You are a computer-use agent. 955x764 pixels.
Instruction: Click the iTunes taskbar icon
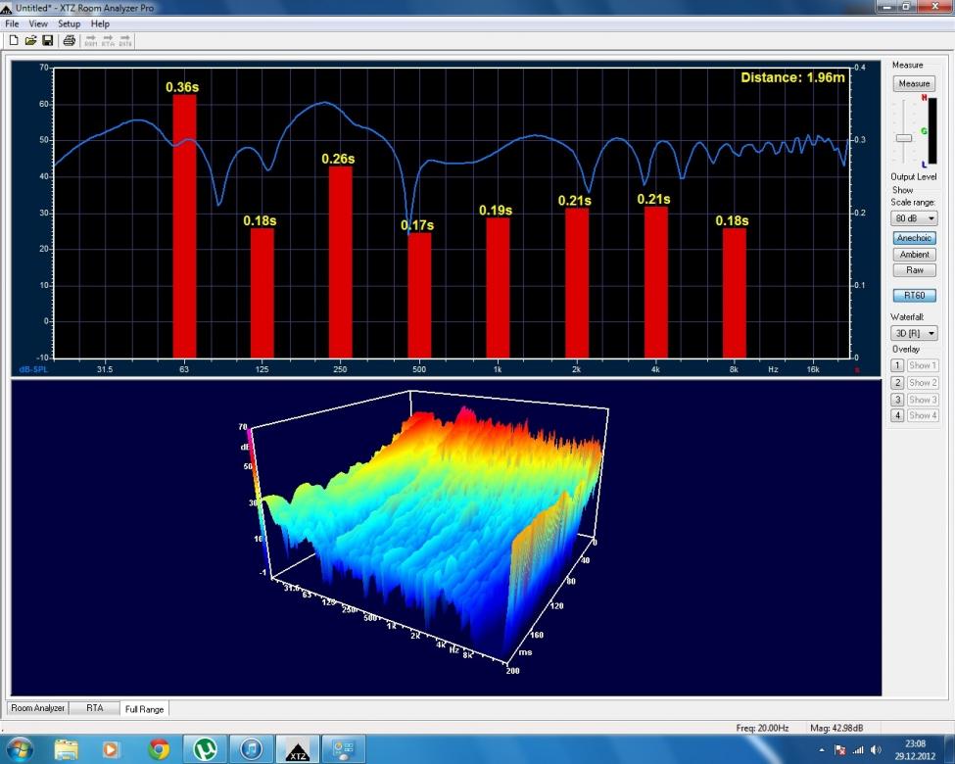[x=252, y=749]
